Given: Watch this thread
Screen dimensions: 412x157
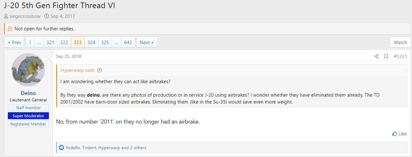Looking at the screenshot, I should pos(400,42).
